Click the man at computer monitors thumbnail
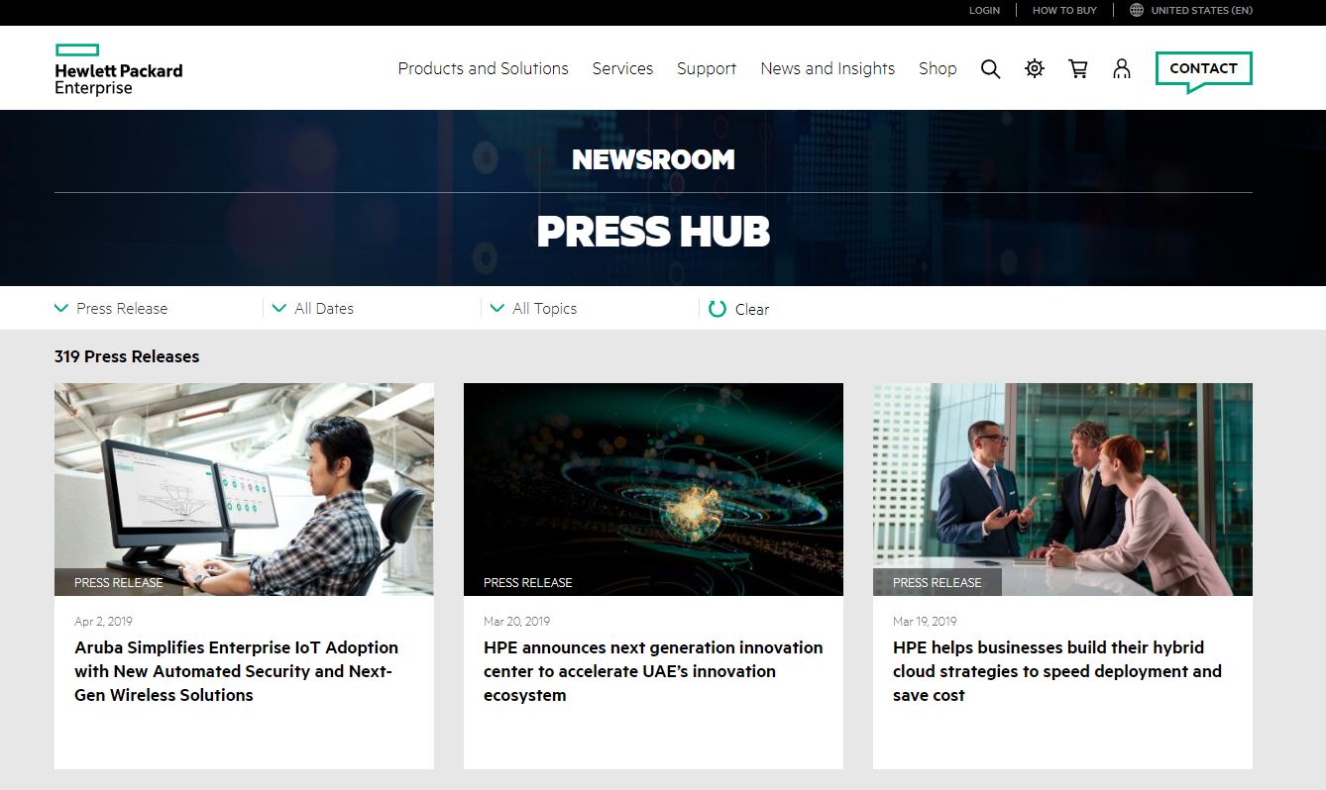Screen dimensions: 1326x790 pyautogui.click(x=244, y=489)
